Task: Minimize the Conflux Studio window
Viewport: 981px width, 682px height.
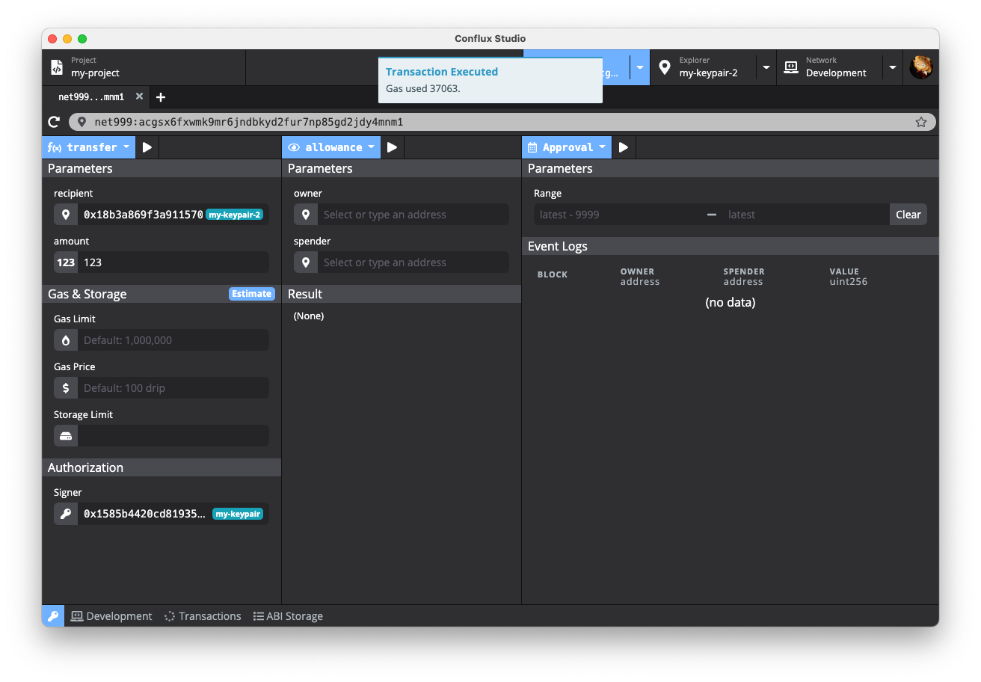Action: pyautogui.click(x=67, y=39)
